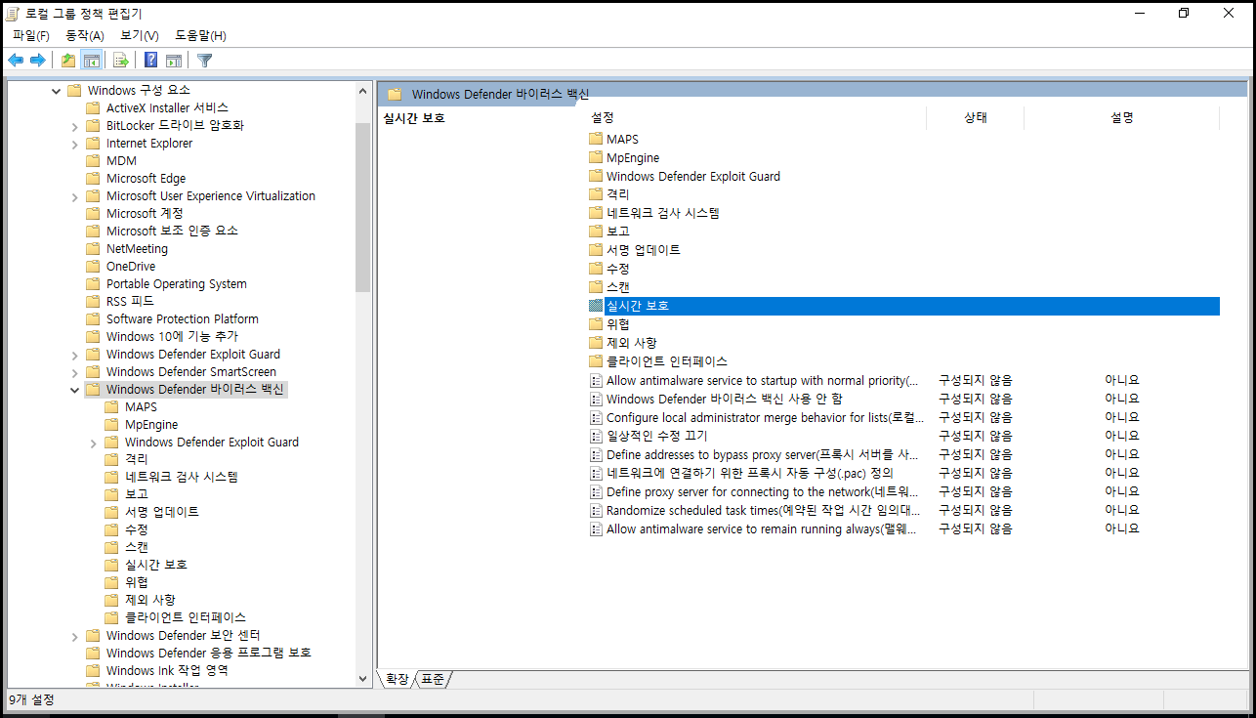Expand the Windows Defender SmartScreen node
Viewport: 1256px width, 718px height.
click(75, 372)
